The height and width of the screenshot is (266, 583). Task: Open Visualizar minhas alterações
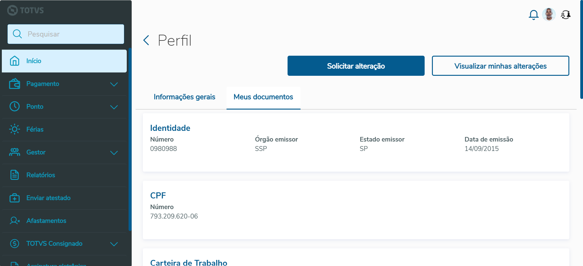click(x=500, y=66)
